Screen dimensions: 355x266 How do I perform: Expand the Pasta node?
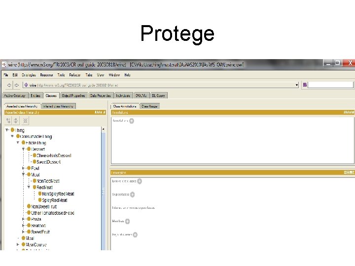(x=23, y=219)
